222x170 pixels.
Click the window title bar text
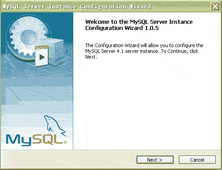click(x=77, y=7)
